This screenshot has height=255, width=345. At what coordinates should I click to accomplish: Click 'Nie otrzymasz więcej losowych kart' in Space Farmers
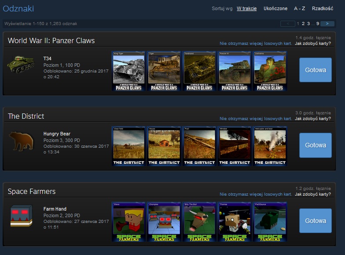point(256,194)
